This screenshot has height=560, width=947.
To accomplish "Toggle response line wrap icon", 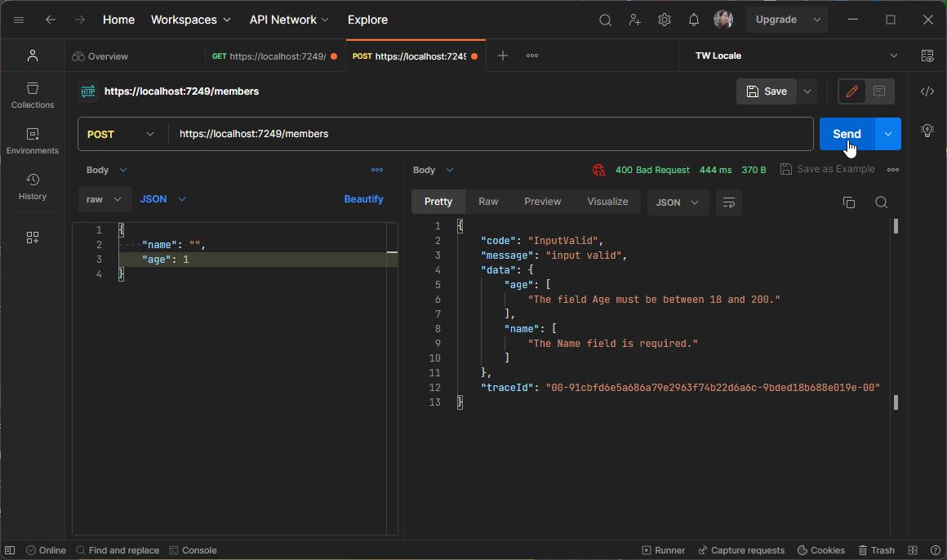I will 729,202.
